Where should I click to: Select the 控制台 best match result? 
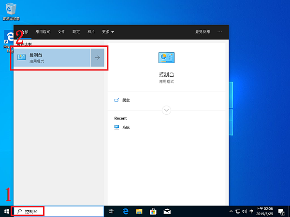pyautogui.click(x=52, y=58)
